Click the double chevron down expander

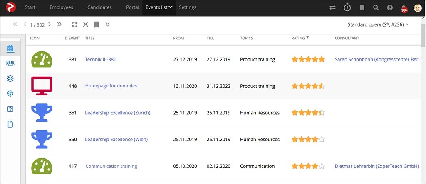(108, 24)
